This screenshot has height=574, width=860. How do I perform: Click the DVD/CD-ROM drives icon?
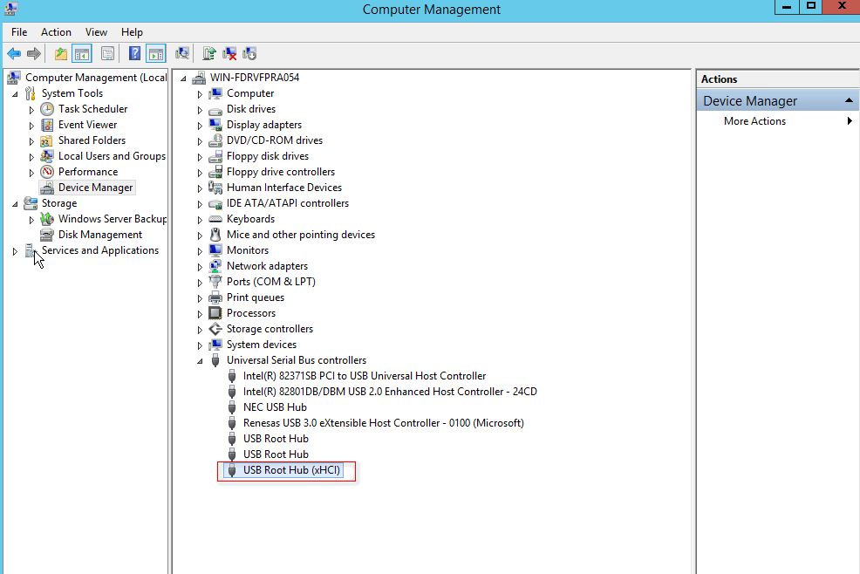pyautogui.click(x=215, y=140)
